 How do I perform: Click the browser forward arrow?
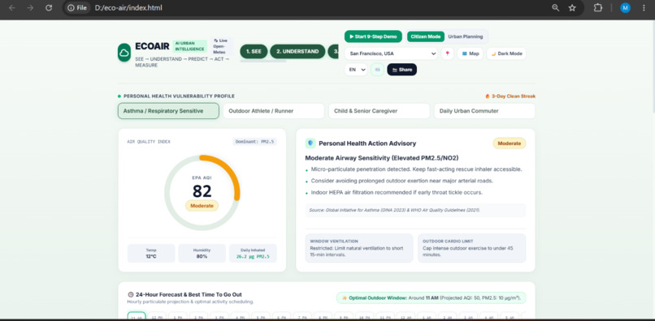click(30, 8)
